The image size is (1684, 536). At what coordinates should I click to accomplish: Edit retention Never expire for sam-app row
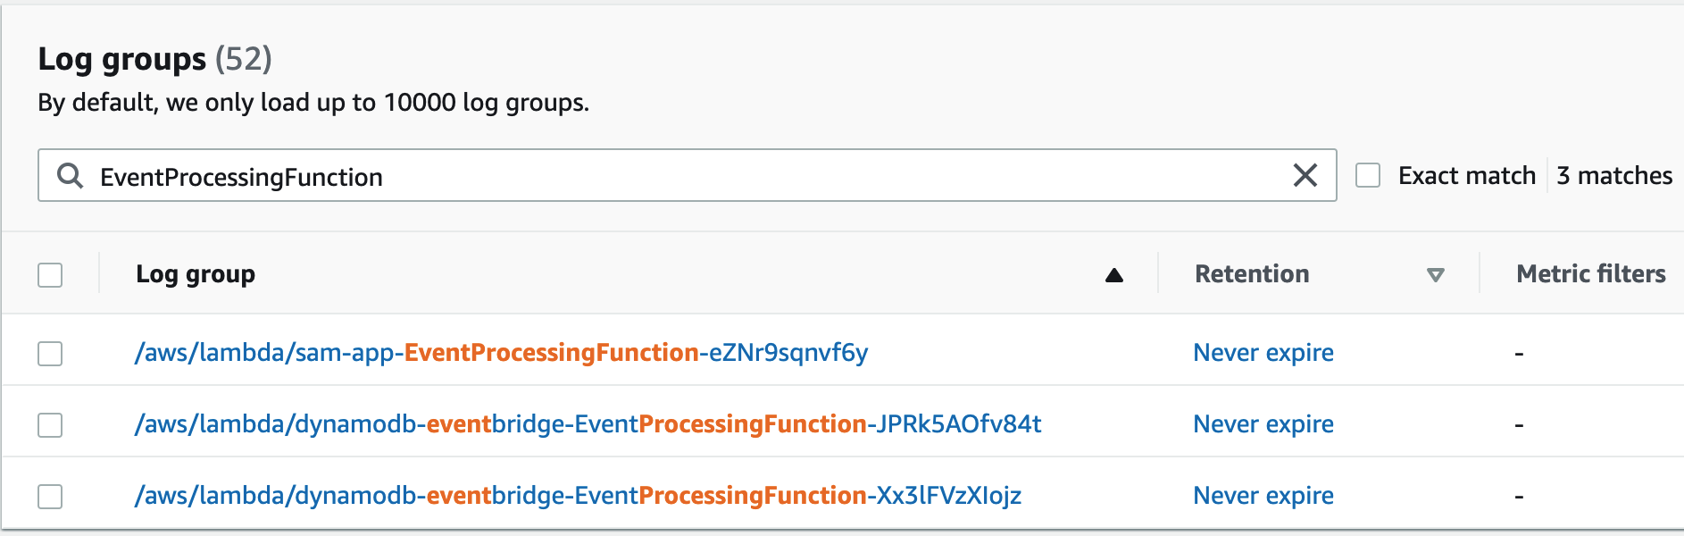point(1263,353)
